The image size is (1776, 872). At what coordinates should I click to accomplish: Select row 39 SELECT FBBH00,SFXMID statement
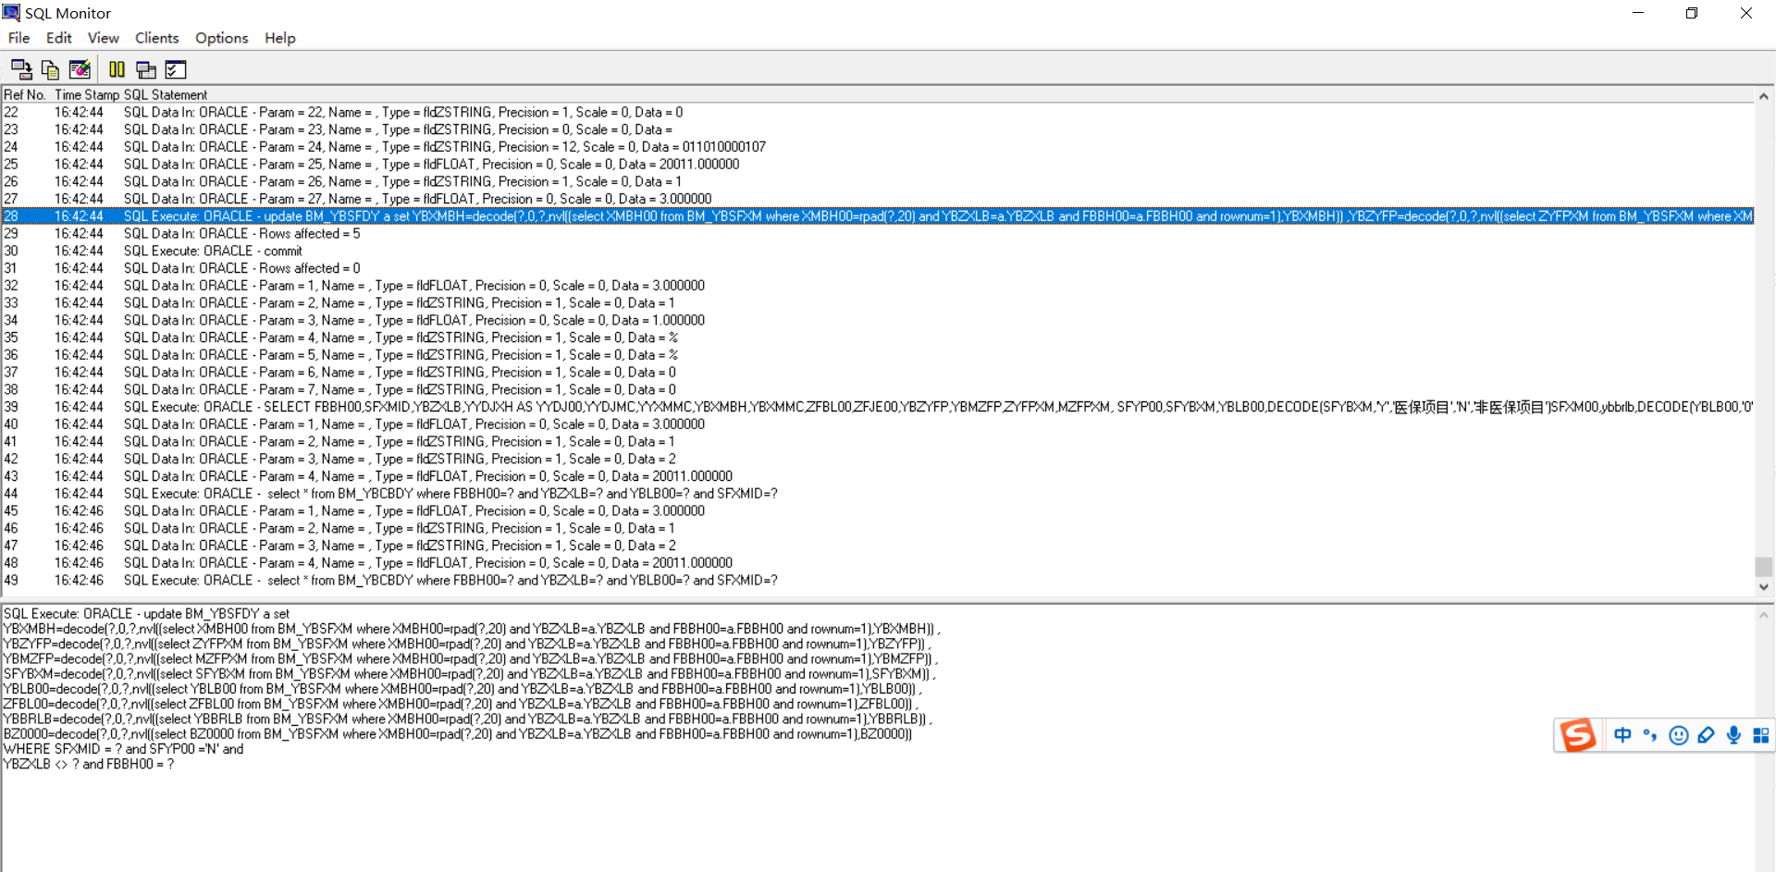tap(878, 407)
